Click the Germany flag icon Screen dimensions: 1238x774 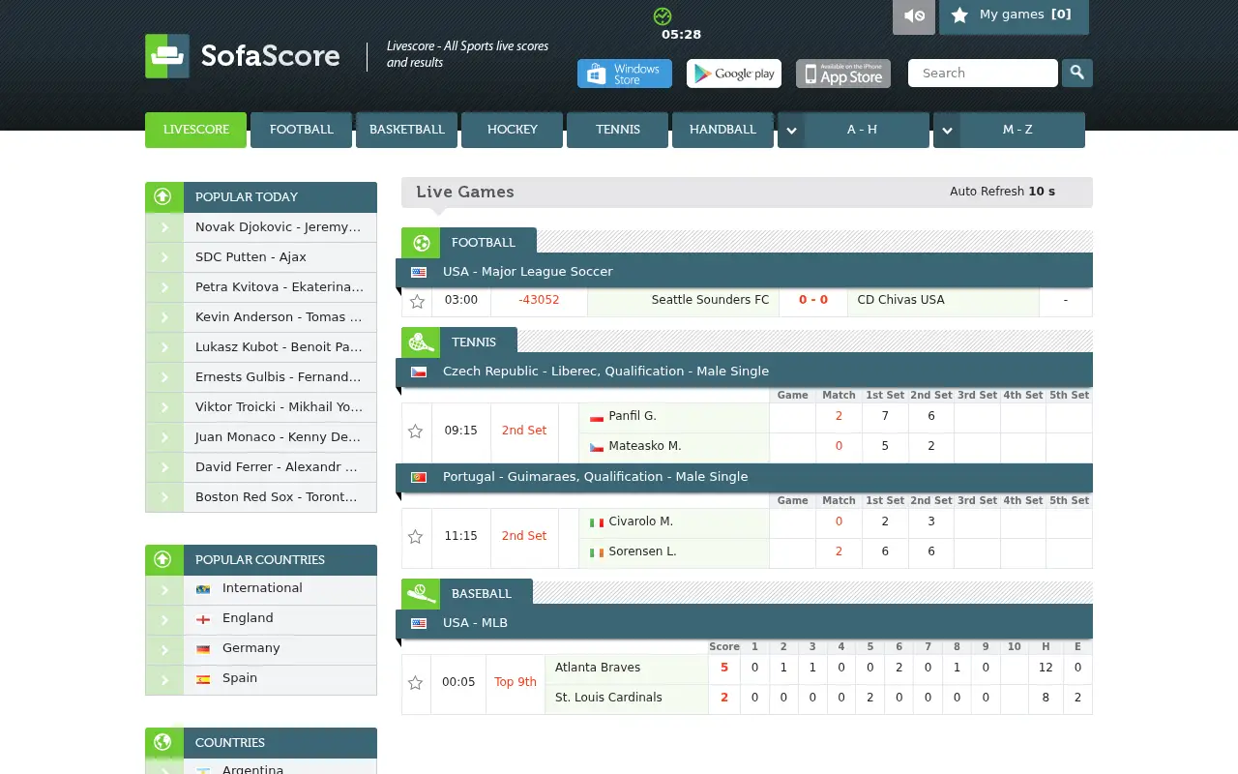(x=203, y=649)
